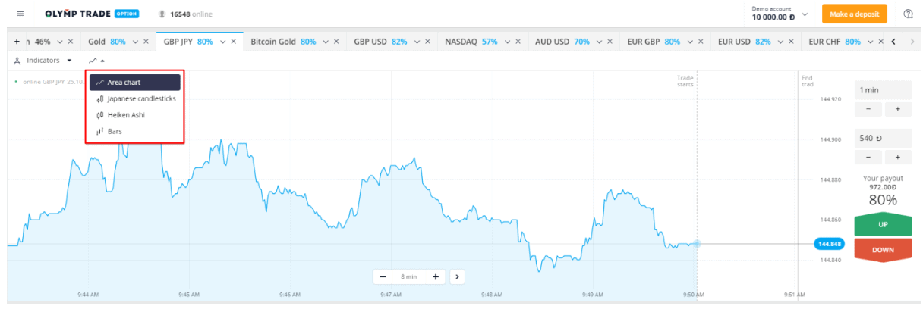Expand EUR GBP tab dropdown chevron
This screenshot has height=309, width=923.
(x=690, y=42)
